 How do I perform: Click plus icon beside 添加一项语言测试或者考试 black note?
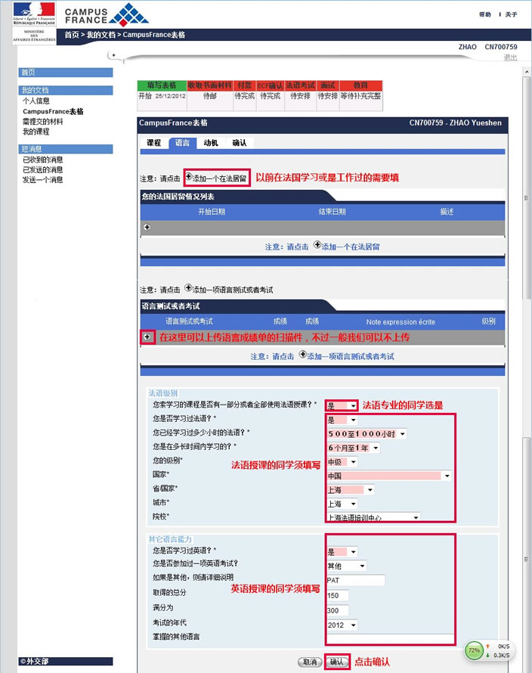[188, 287]
